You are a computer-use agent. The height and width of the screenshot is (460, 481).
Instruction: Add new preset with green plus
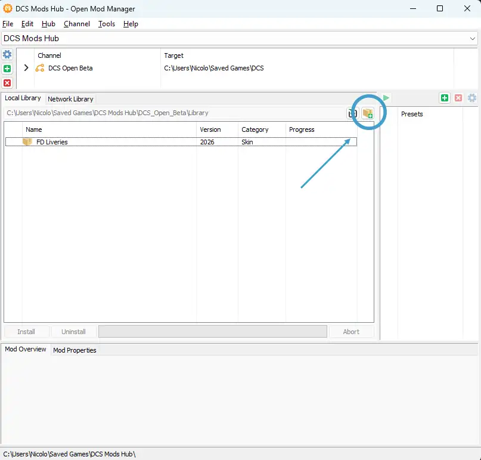click(445, 98)
